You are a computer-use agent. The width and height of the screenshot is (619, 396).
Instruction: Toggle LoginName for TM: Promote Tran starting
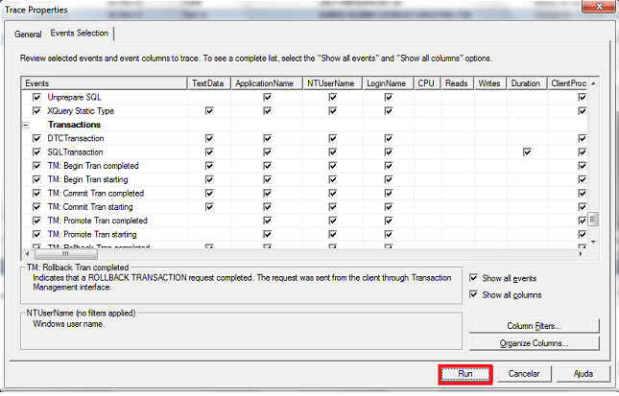[389, 234]
